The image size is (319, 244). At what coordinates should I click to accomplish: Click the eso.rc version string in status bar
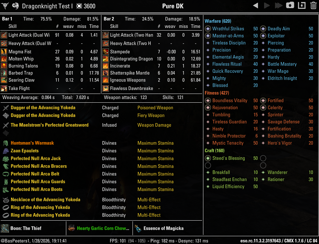279,241
